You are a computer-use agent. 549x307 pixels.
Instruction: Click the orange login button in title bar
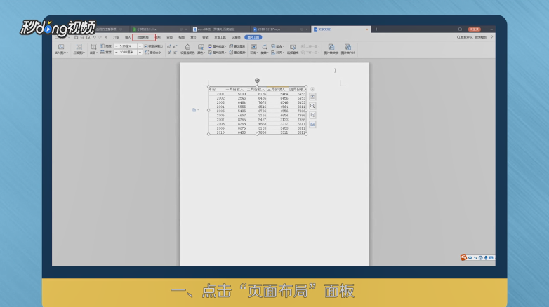coord(475,29)
